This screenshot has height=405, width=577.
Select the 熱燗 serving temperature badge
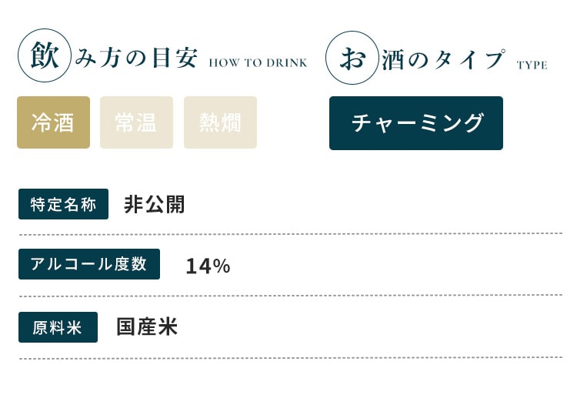tap(221, 122)
